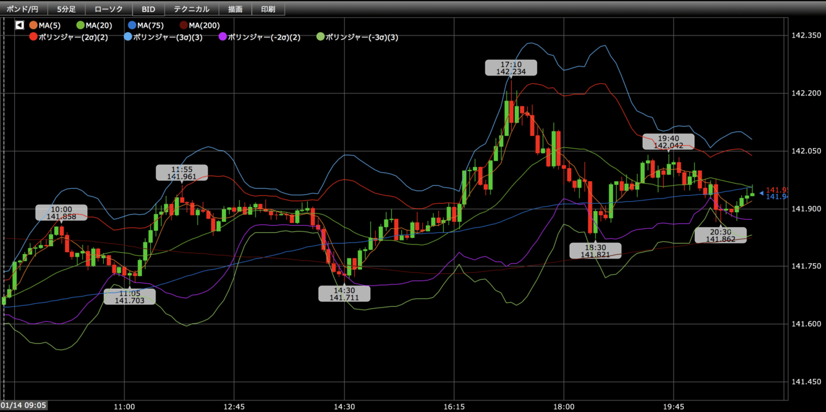Toggle the MA(20) green legend marker

[81, 25]
